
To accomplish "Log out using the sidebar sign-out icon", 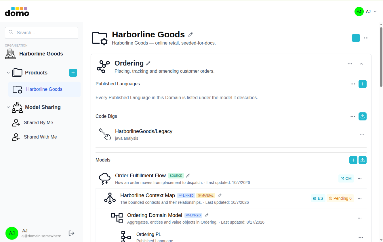I will [72, 233].
